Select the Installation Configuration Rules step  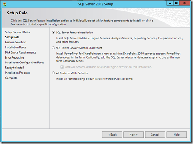point(24,63)
